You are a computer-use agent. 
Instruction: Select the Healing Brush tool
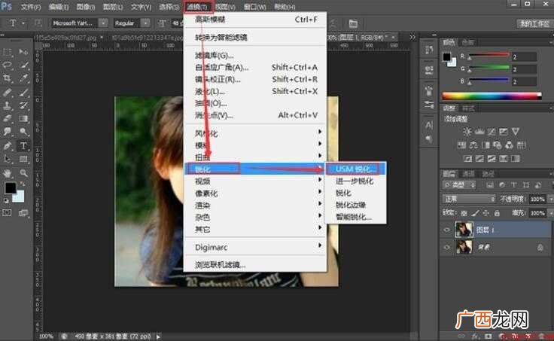[x=7, y=93]
